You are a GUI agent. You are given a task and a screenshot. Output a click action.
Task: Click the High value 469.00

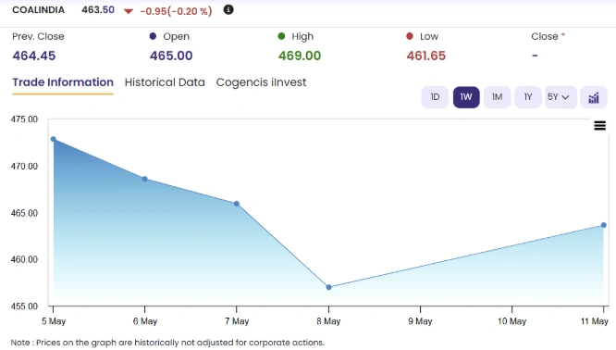pyautogui.click(x=300, y=56)
